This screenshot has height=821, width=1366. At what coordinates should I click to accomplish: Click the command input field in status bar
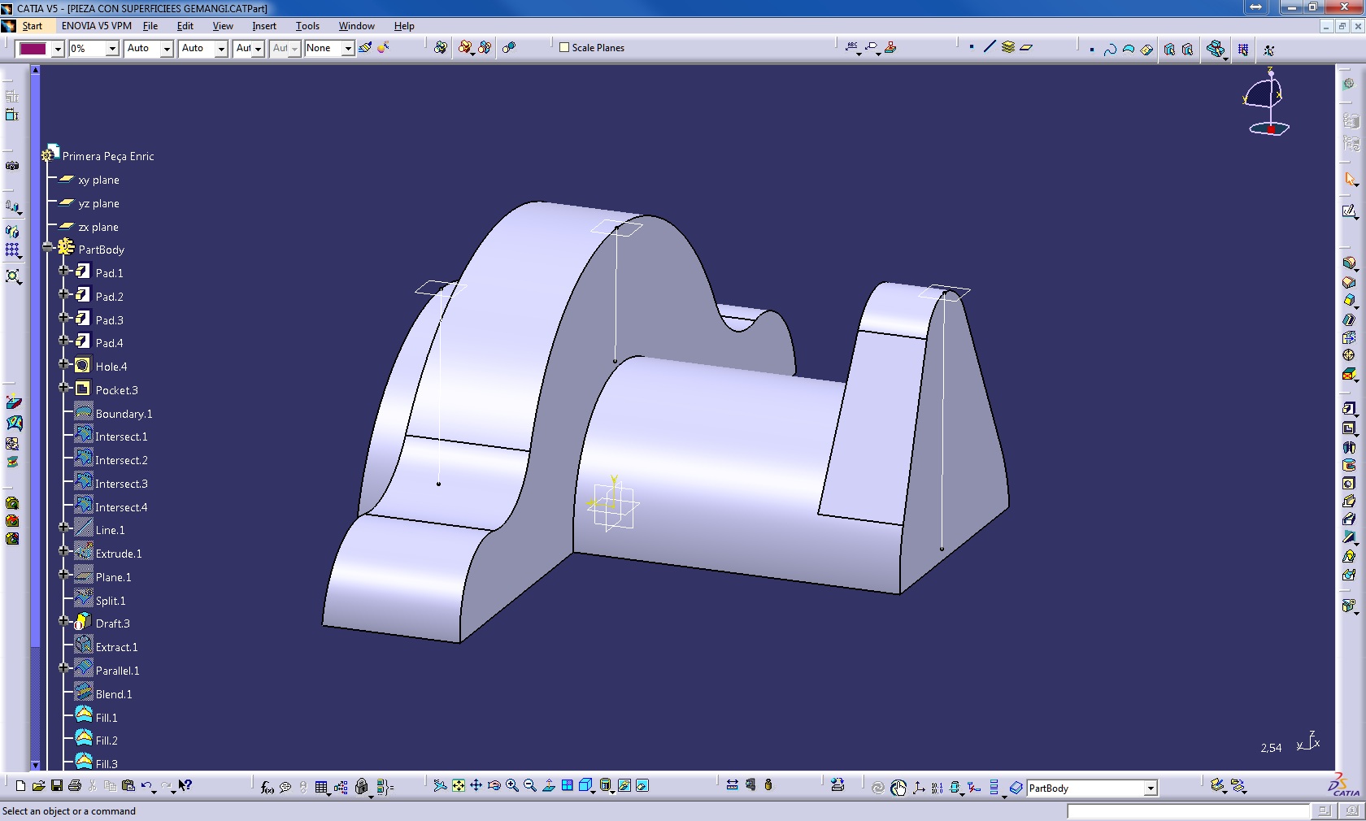1188,811
